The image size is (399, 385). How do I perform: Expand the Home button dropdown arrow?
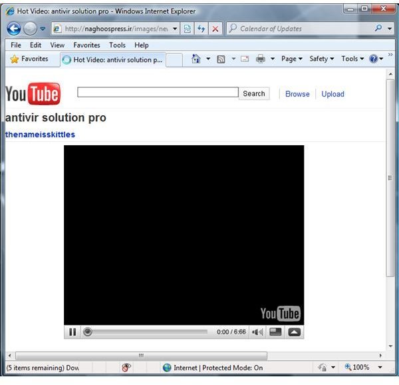(208, 59)
